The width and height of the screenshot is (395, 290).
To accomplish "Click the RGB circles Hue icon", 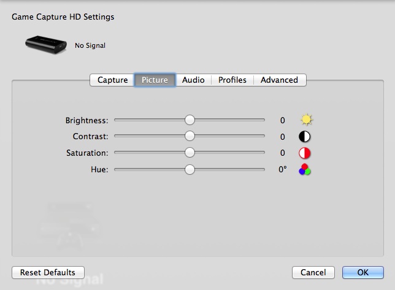I will tap(305, 170).
